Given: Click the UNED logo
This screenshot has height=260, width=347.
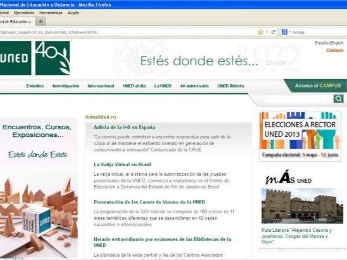Looking at the screenshot, I should pyautogui.click(x=15, y=58).
